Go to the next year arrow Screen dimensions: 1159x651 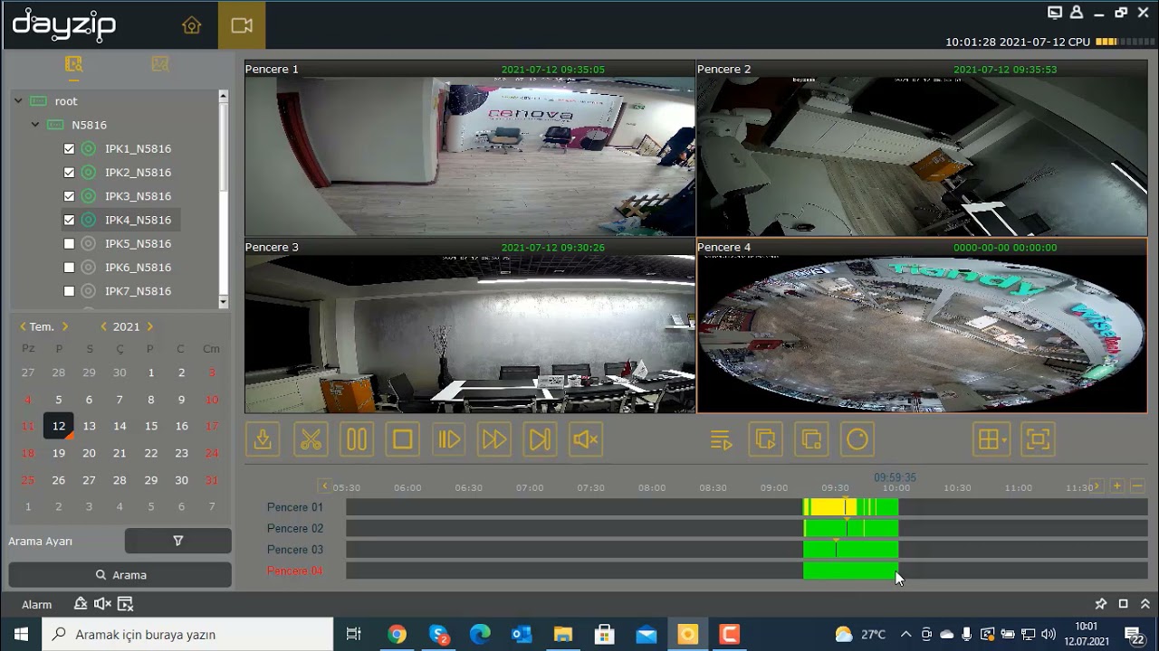point(149,326)
